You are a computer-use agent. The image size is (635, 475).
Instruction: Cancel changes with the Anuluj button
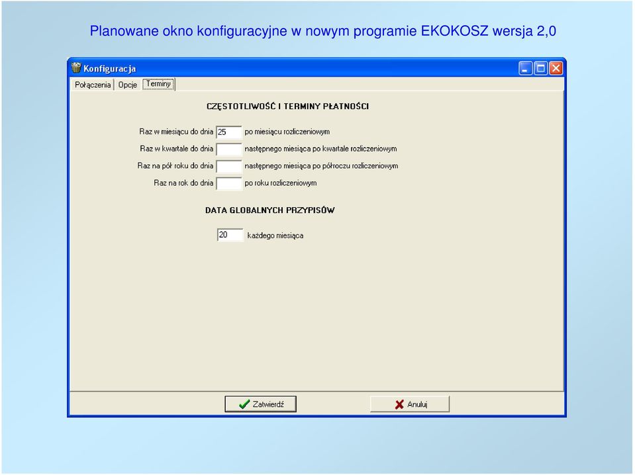click(410, 404)
